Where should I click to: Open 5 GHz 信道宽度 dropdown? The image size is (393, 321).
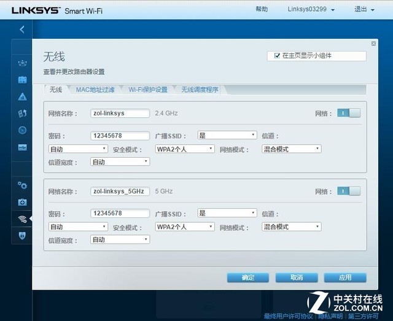[120, 239]
